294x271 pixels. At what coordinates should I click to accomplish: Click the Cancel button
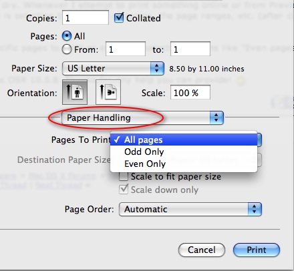click(x=202, y=250)
